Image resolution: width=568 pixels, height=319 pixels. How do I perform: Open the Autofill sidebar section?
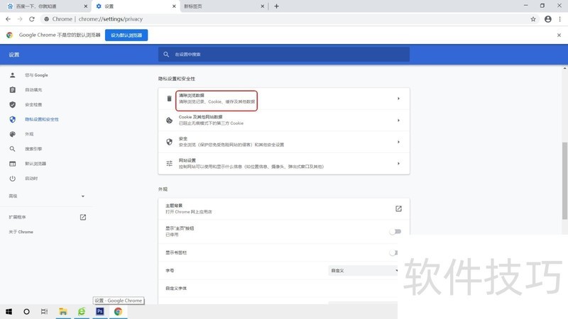tap(33, 90)
